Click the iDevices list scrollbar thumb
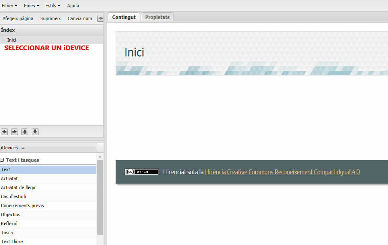 (100, 197)
